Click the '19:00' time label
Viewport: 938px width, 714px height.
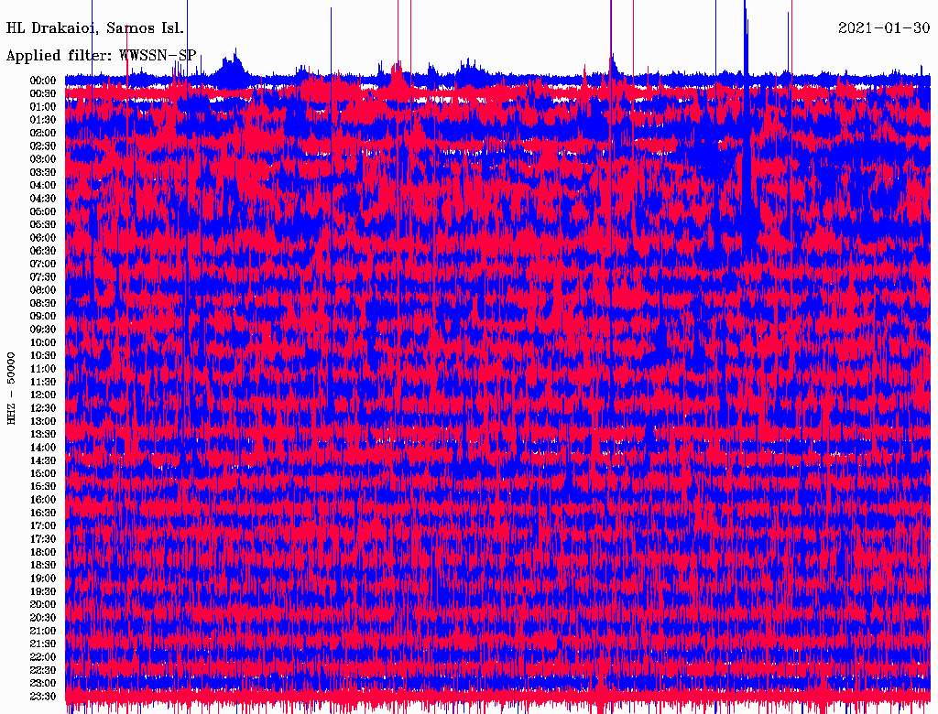tap(43, 579)
